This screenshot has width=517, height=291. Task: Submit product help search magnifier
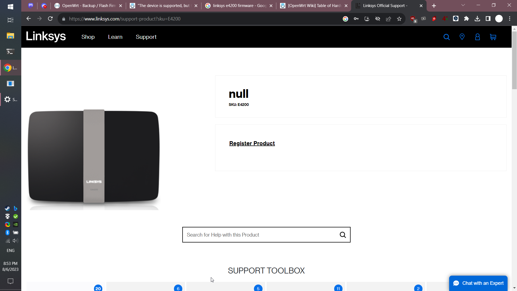coord(343,235)
